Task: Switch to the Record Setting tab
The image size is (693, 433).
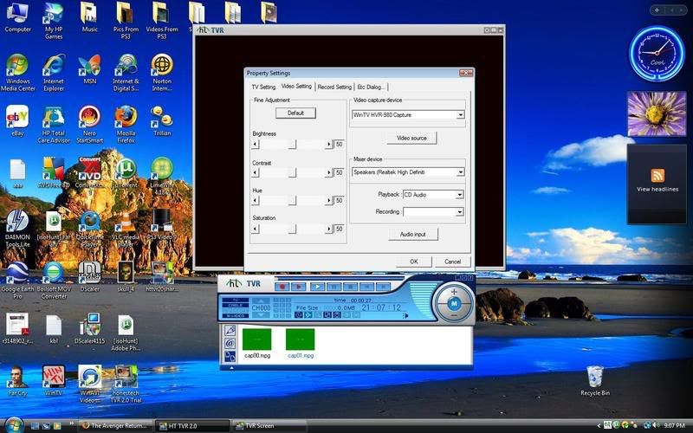Action: click(334, 87)
